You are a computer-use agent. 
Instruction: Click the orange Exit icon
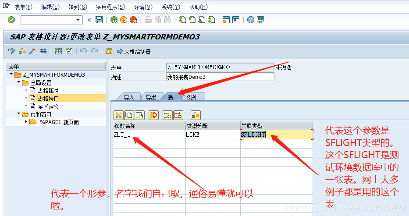click(124, 20)
